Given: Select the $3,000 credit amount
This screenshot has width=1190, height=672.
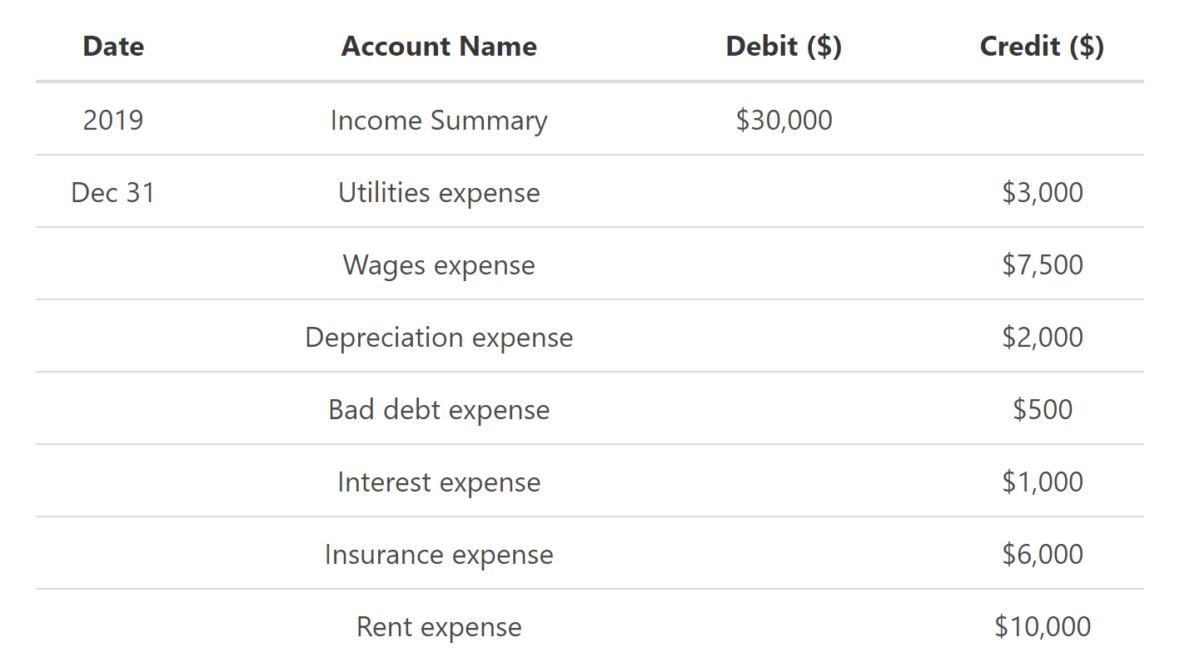Looking at the screenshot, I should pos(1043,193).
